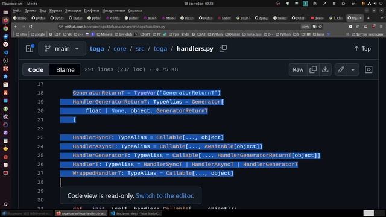
Task: Open the google bookmarks folder
Action: [x=37, y=34]
